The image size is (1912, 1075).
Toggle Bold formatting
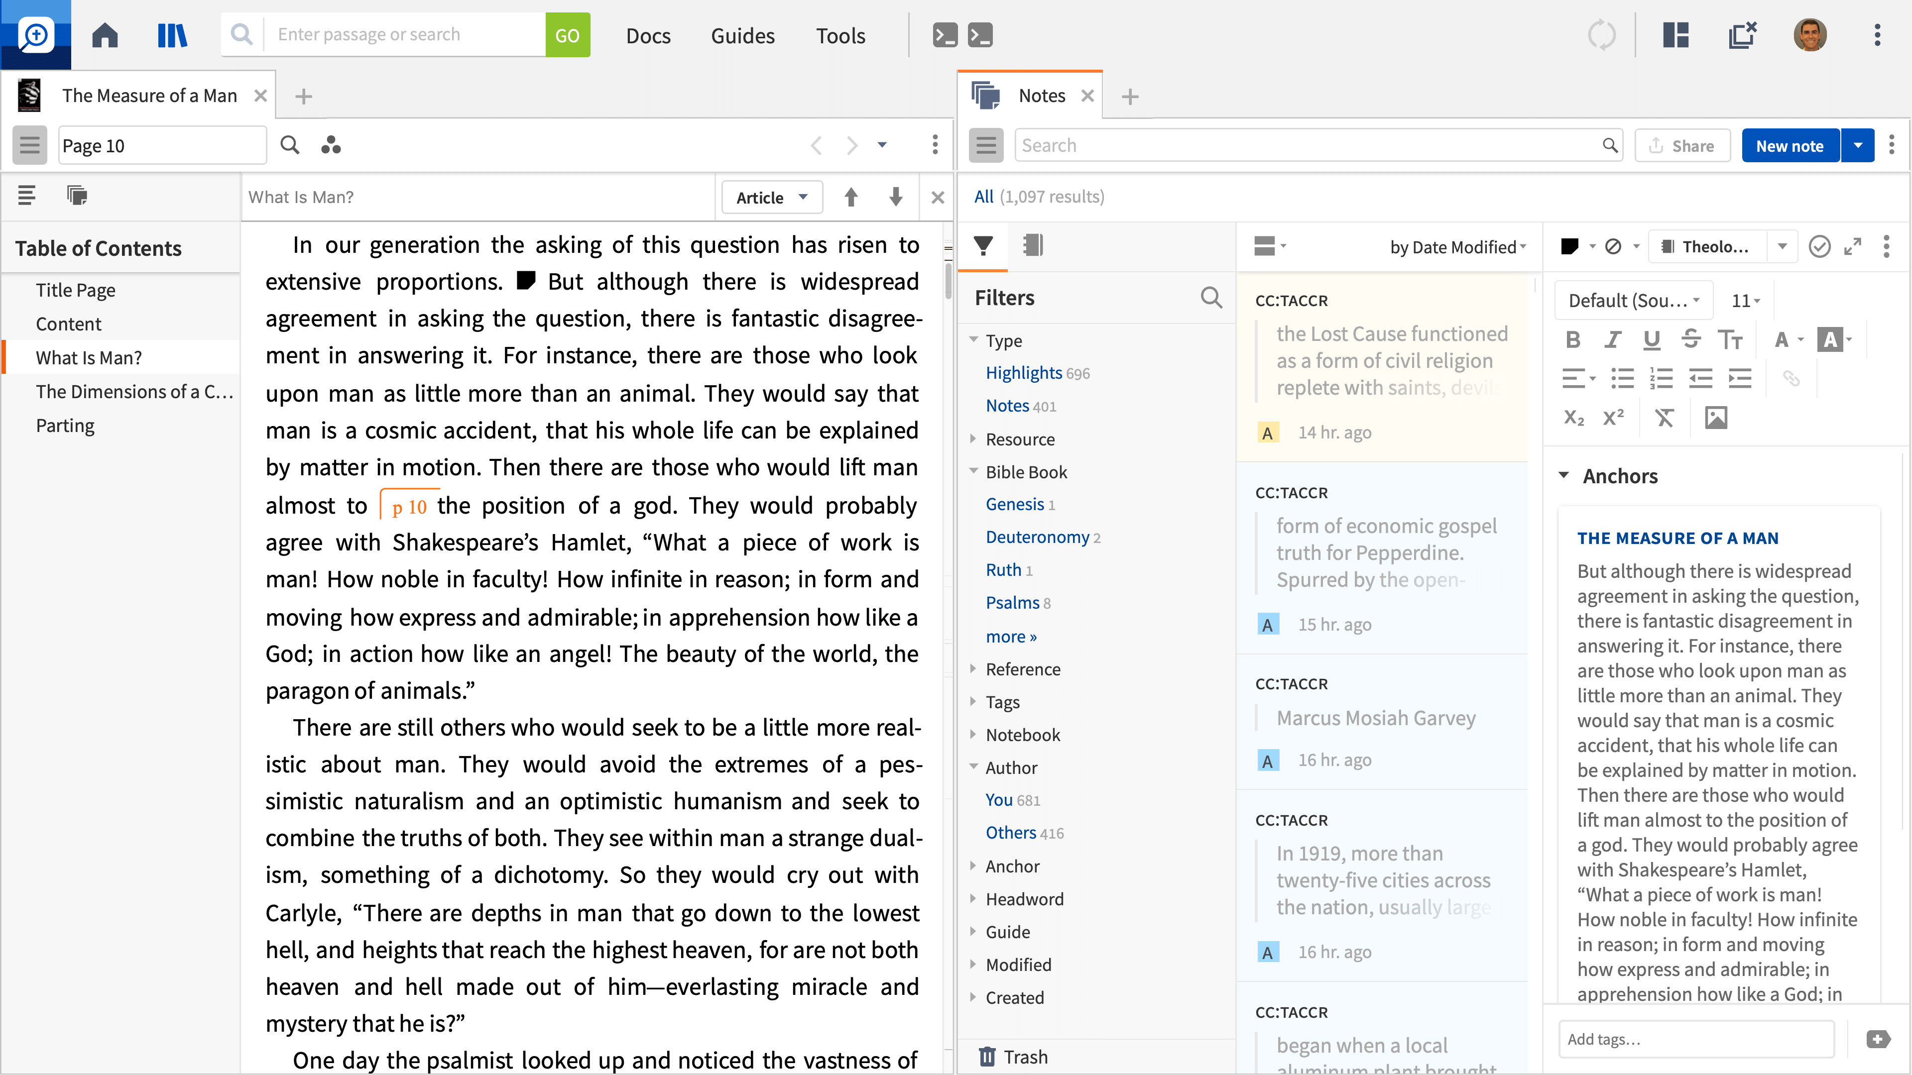[1572, 340]
